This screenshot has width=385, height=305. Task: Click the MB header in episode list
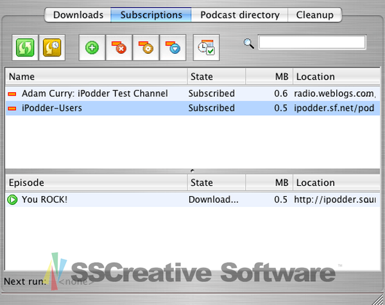click(x=269, y=183)
